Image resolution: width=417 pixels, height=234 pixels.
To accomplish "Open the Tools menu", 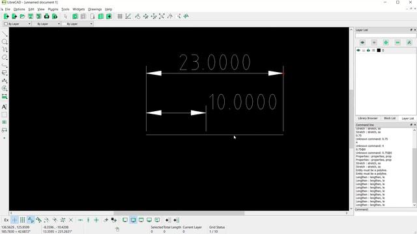I will point(65,9).
